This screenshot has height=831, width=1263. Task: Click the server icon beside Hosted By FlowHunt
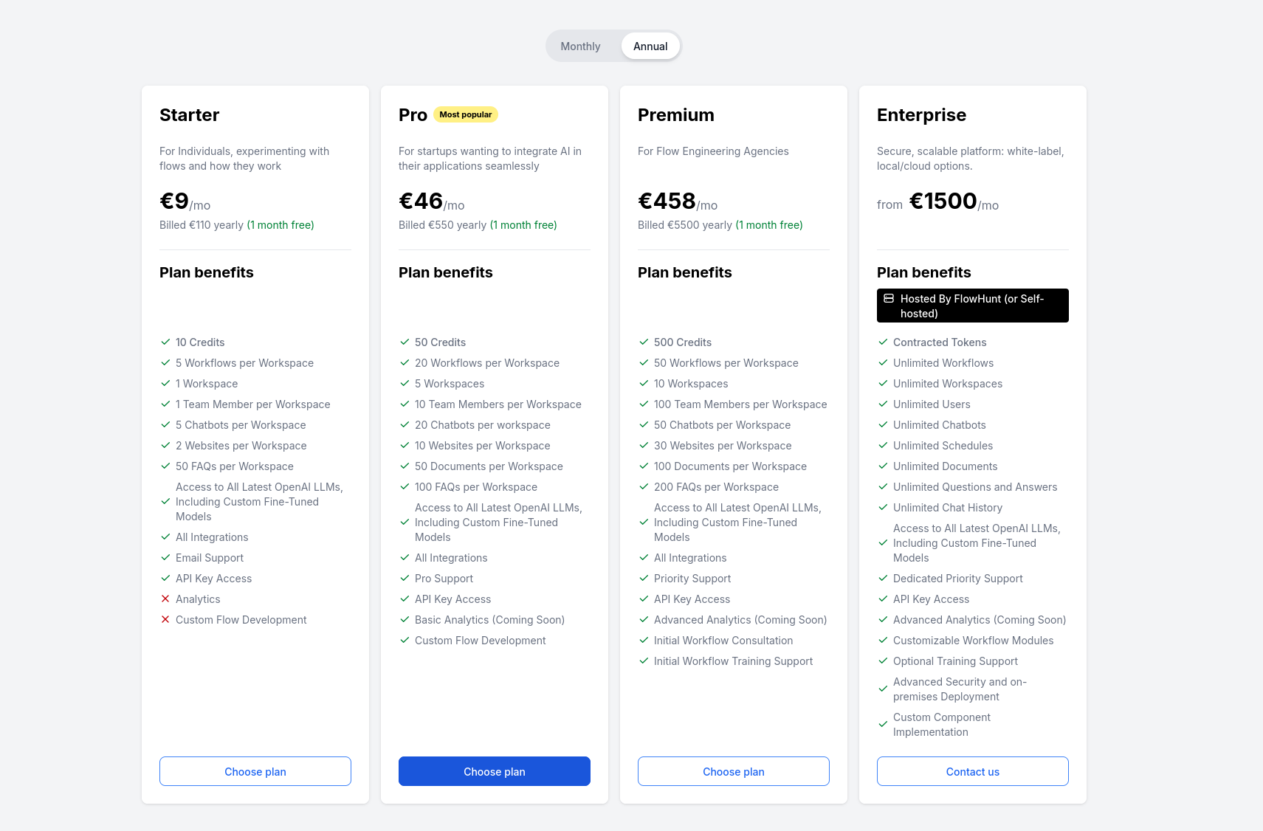(x=889, y=299)
